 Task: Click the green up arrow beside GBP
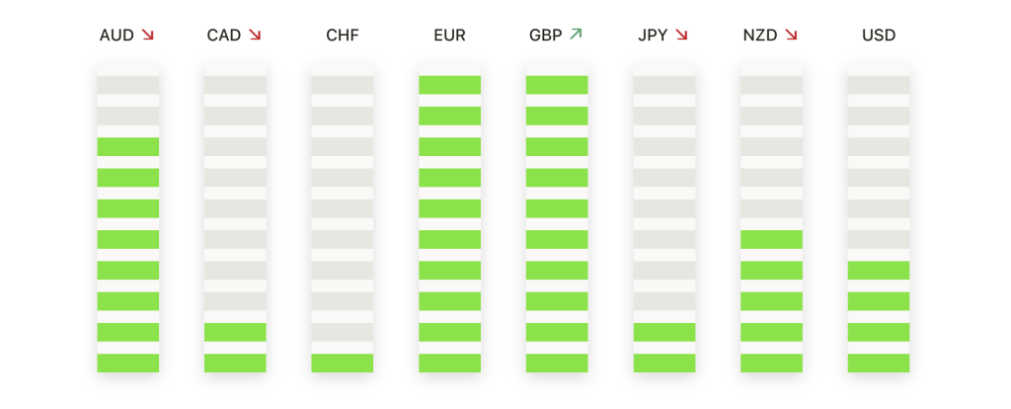pyautogui.click(x=576, y=35)
